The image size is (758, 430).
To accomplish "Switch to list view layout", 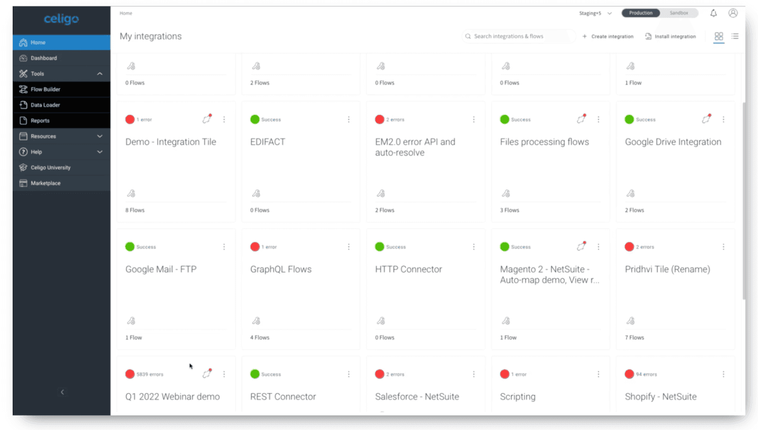I will (x=735, y=36).
